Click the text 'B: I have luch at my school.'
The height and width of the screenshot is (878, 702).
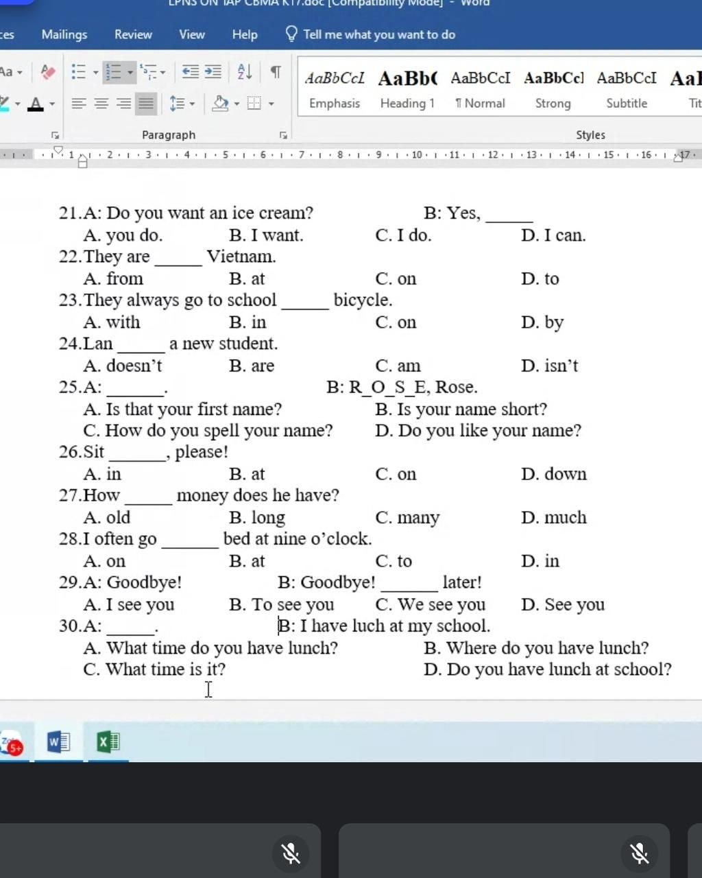[384, 626]
